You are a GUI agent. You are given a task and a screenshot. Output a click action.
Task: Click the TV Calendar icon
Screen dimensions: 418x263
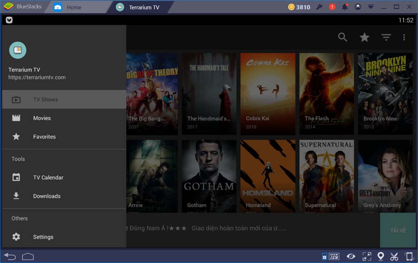pyautogui.click(x=16, y=177)
